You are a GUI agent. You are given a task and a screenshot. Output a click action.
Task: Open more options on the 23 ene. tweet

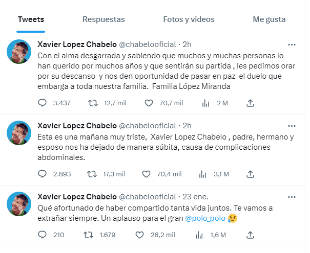(x=291, y=197)
